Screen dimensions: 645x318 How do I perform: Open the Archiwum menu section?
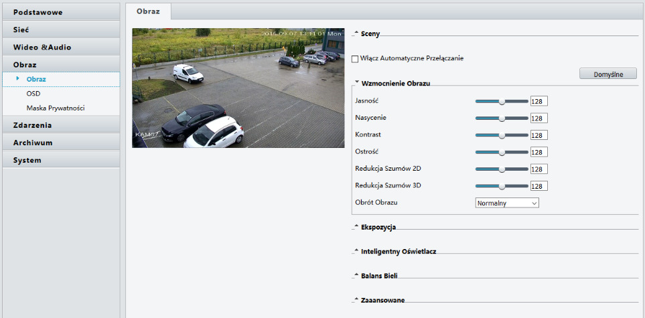pyautogui.click(x=61, y=143)
